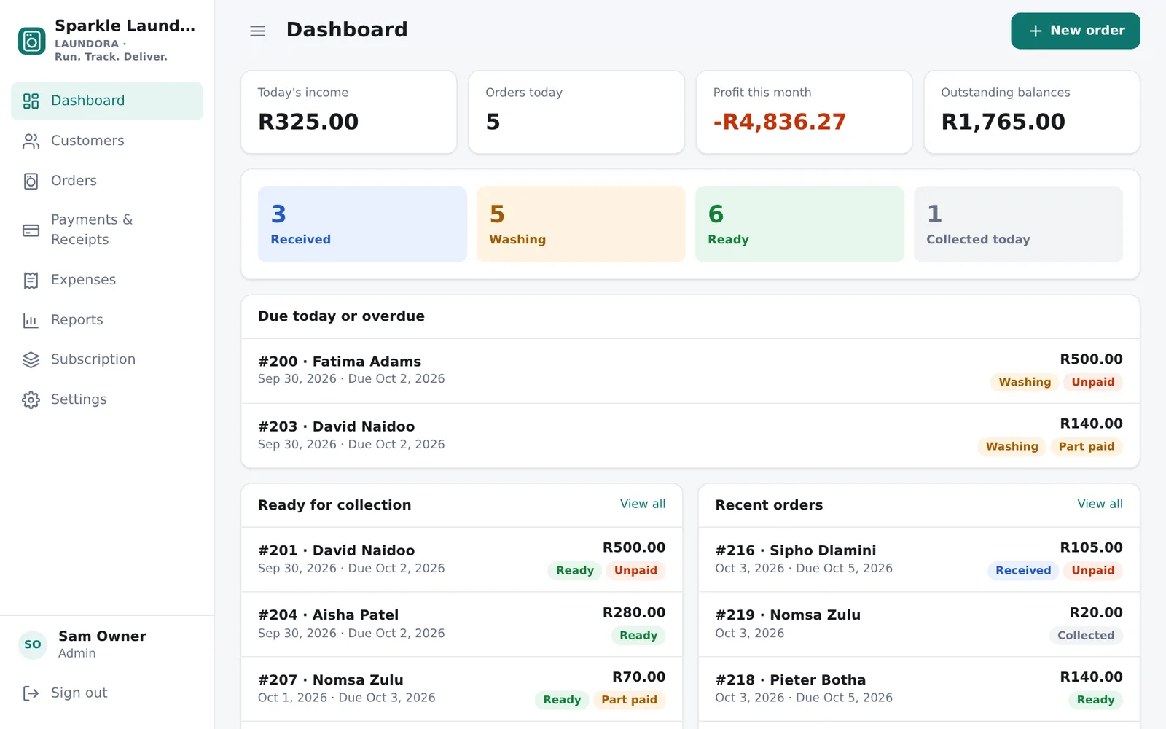Open the Customers menu item

[107, 141]
